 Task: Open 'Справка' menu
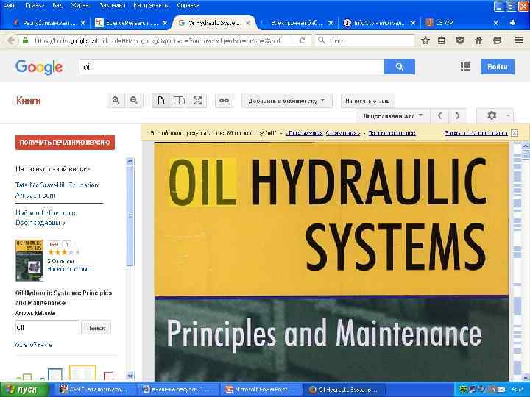[x=188, y=5]
